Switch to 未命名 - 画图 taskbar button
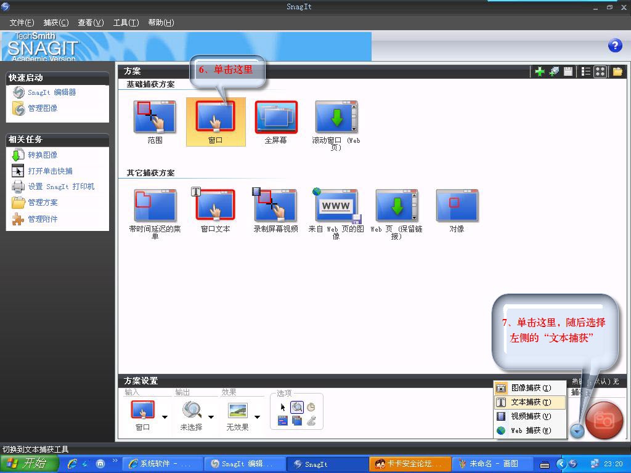This screenshot has width=631, height=473. tap(492, 464)
